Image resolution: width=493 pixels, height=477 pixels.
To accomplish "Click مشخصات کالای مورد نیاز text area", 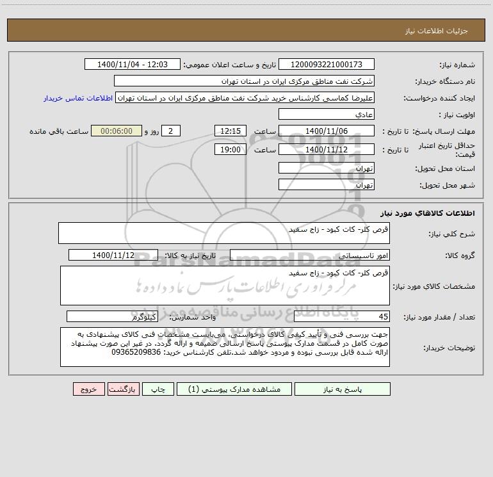I will point(225,286).
